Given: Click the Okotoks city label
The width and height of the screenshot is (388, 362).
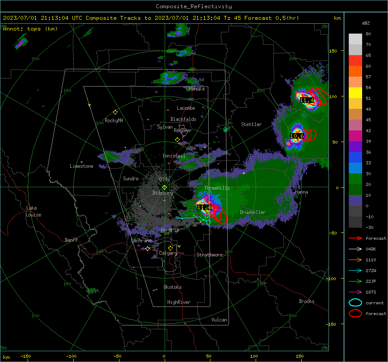Looking at the screenshot, I should point(172,287).
